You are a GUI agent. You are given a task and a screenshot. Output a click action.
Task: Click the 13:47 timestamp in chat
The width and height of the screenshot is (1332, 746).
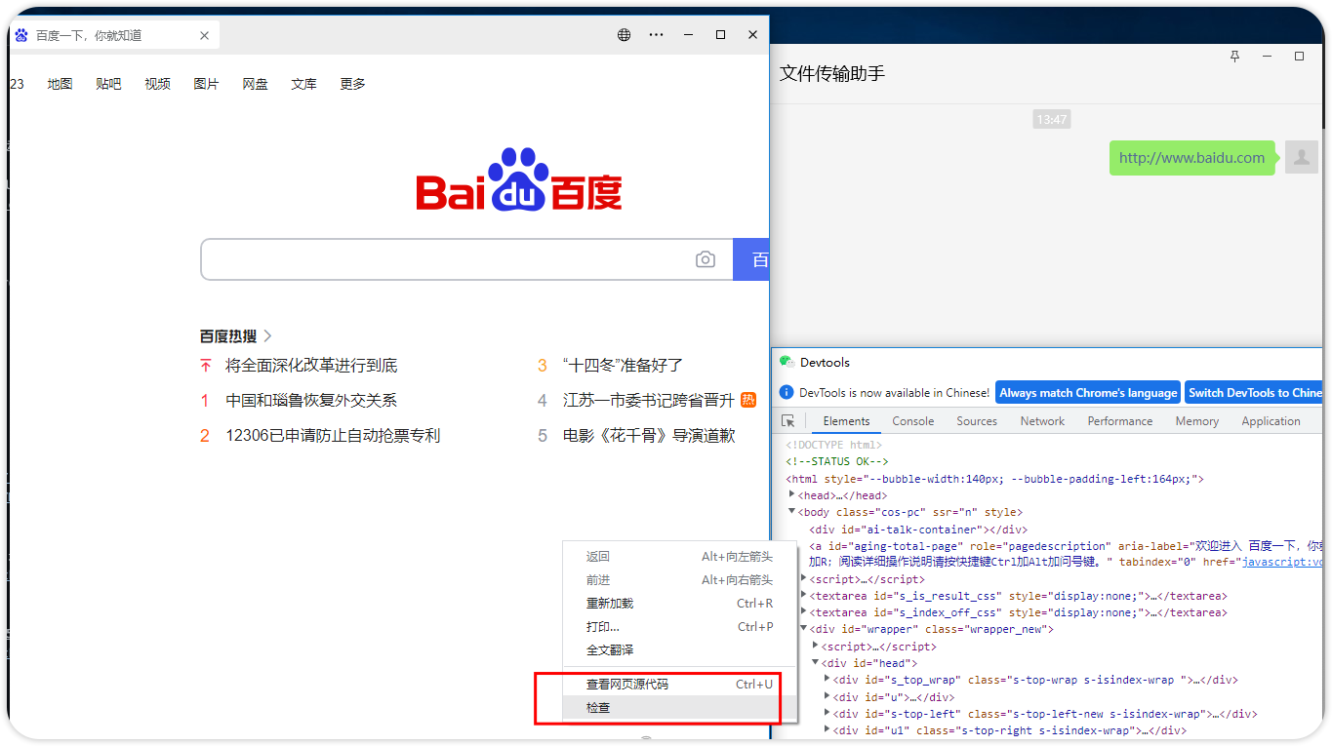(x=1052, y=119)
